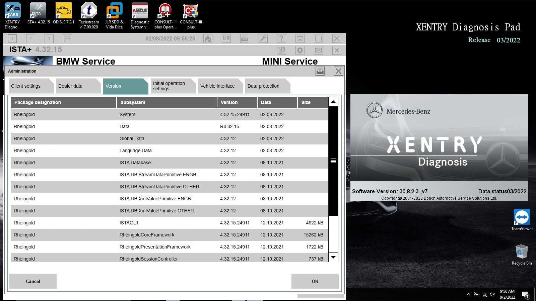Confirm Administration dialog with OK

click(315, 281)
